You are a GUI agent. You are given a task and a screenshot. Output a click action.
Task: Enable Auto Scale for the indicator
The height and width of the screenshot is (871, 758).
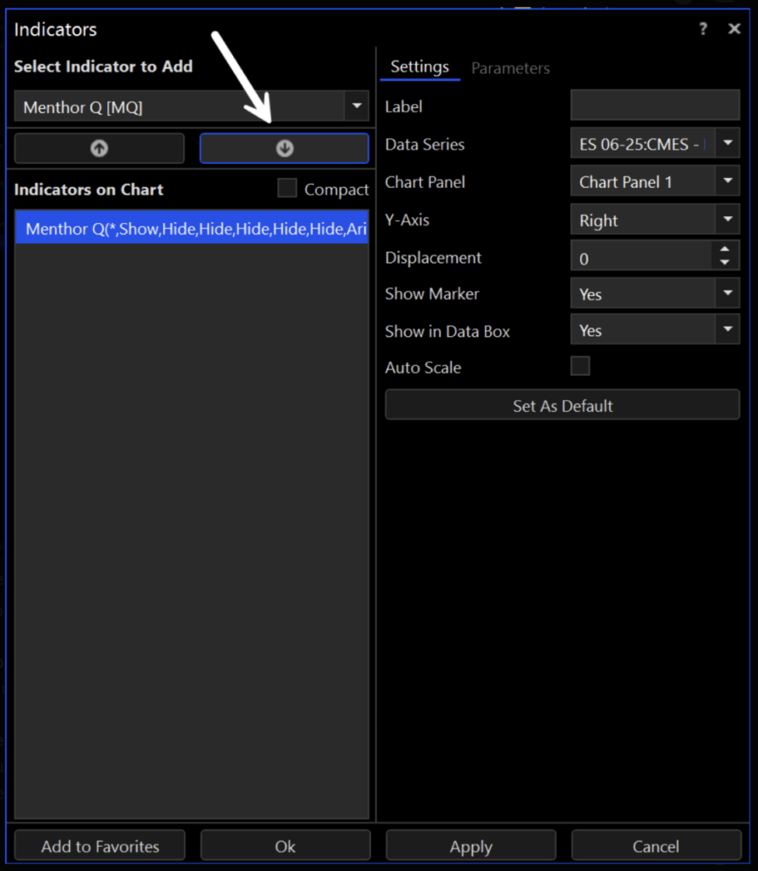(579, 366)
